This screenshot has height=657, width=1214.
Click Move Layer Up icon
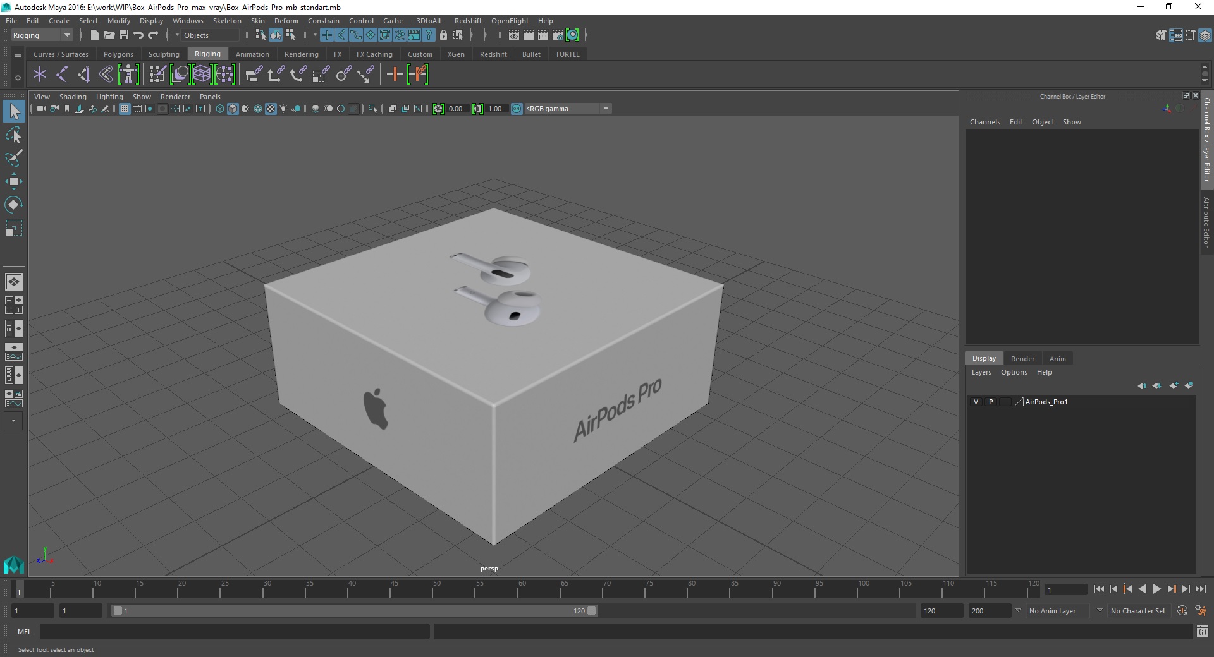coord(1142,385)
